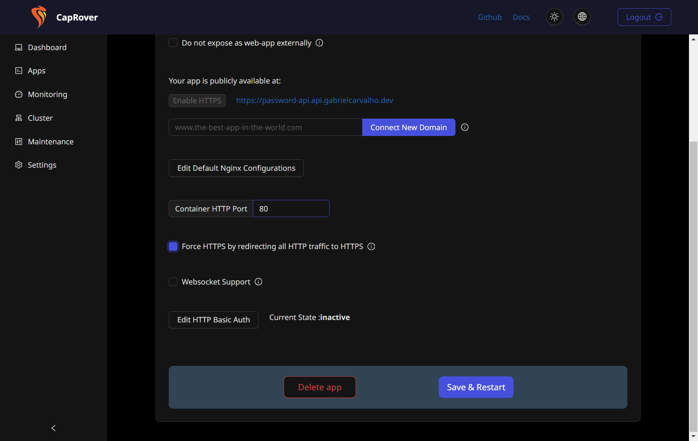Image resolution: width=698 pixels, height=441 pixels.
Task: Click Edit HTTP Basic Auth button
Action: pyautogui.click(x=213, y=320)
